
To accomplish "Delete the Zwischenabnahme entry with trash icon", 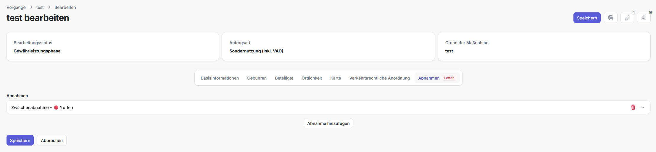I will [x=633, y=108].
